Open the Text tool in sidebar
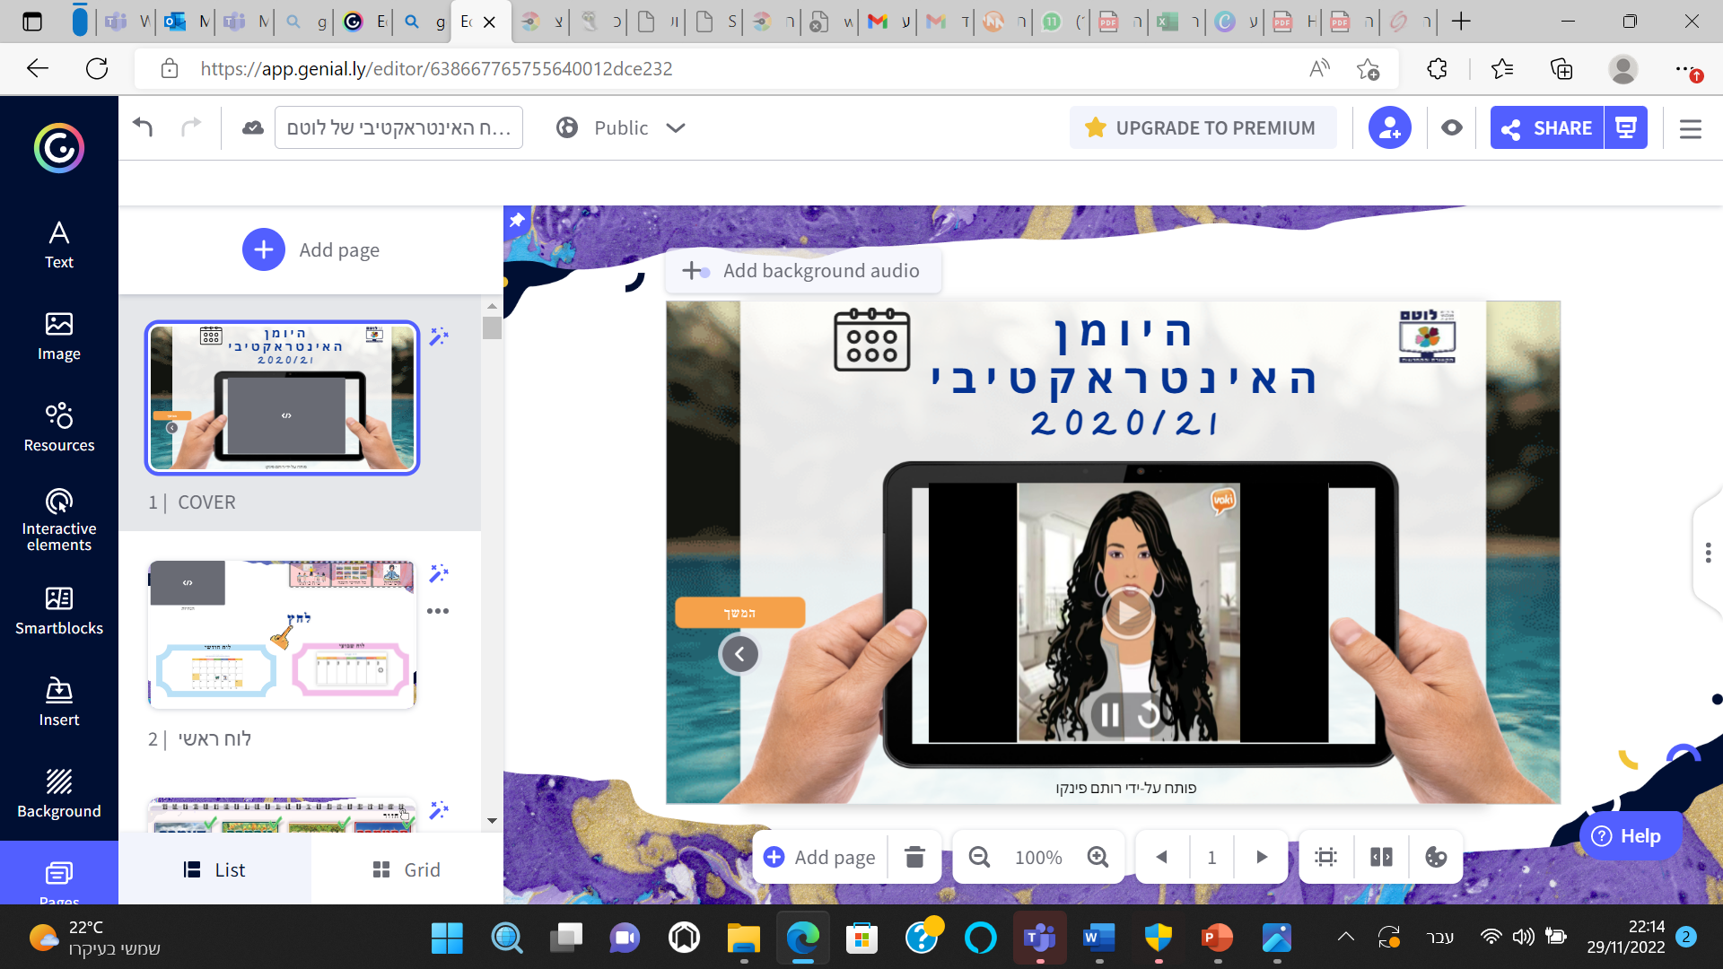Viewport: 1723px width, 969px height. point(59,244)
